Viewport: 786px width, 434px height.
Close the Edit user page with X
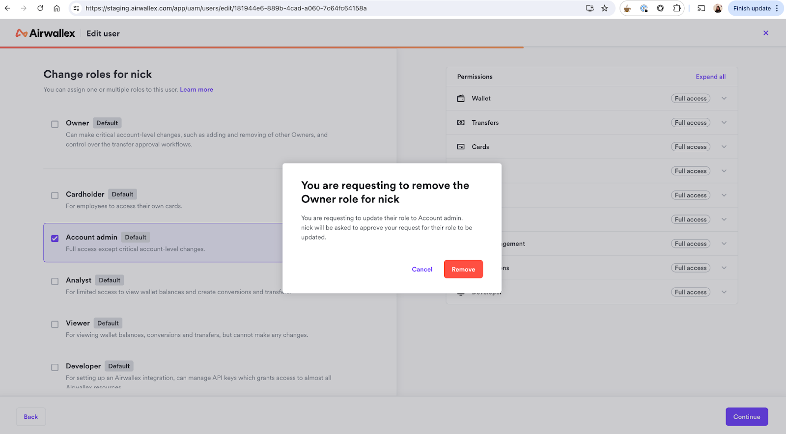[765, 33]
